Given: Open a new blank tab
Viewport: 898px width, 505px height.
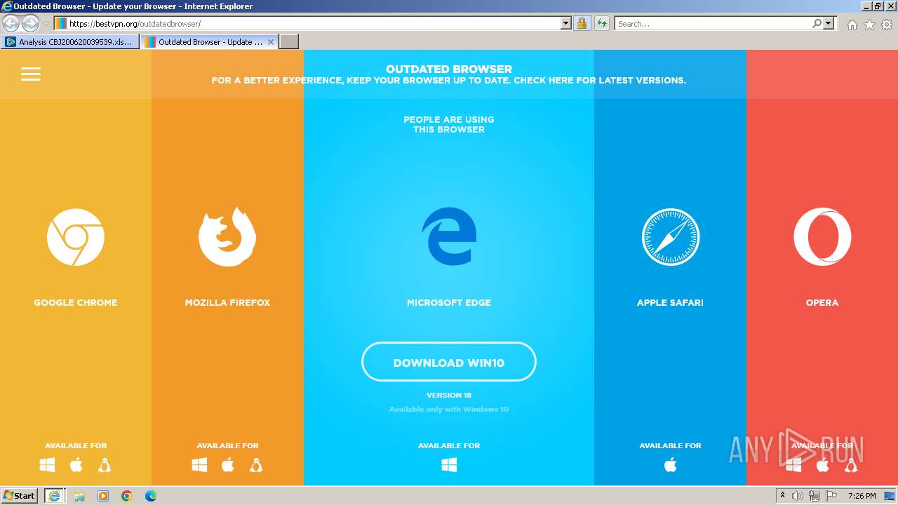Looking at the screenshot, I should (289, 41).
